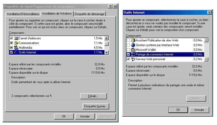Select the "Microsoft Wallet" row text
The image size is (217, 125).
tap(146, 50)
